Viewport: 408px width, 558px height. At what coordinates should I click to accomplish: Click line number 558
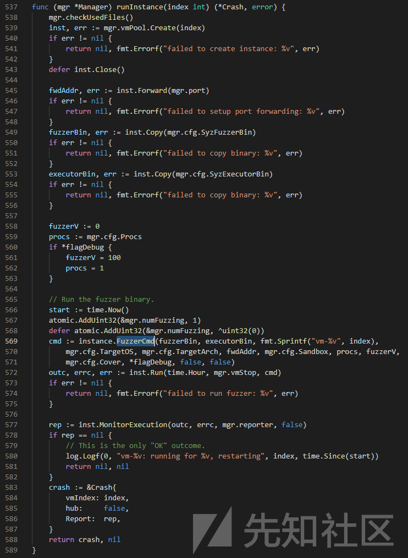pos(12,226)
